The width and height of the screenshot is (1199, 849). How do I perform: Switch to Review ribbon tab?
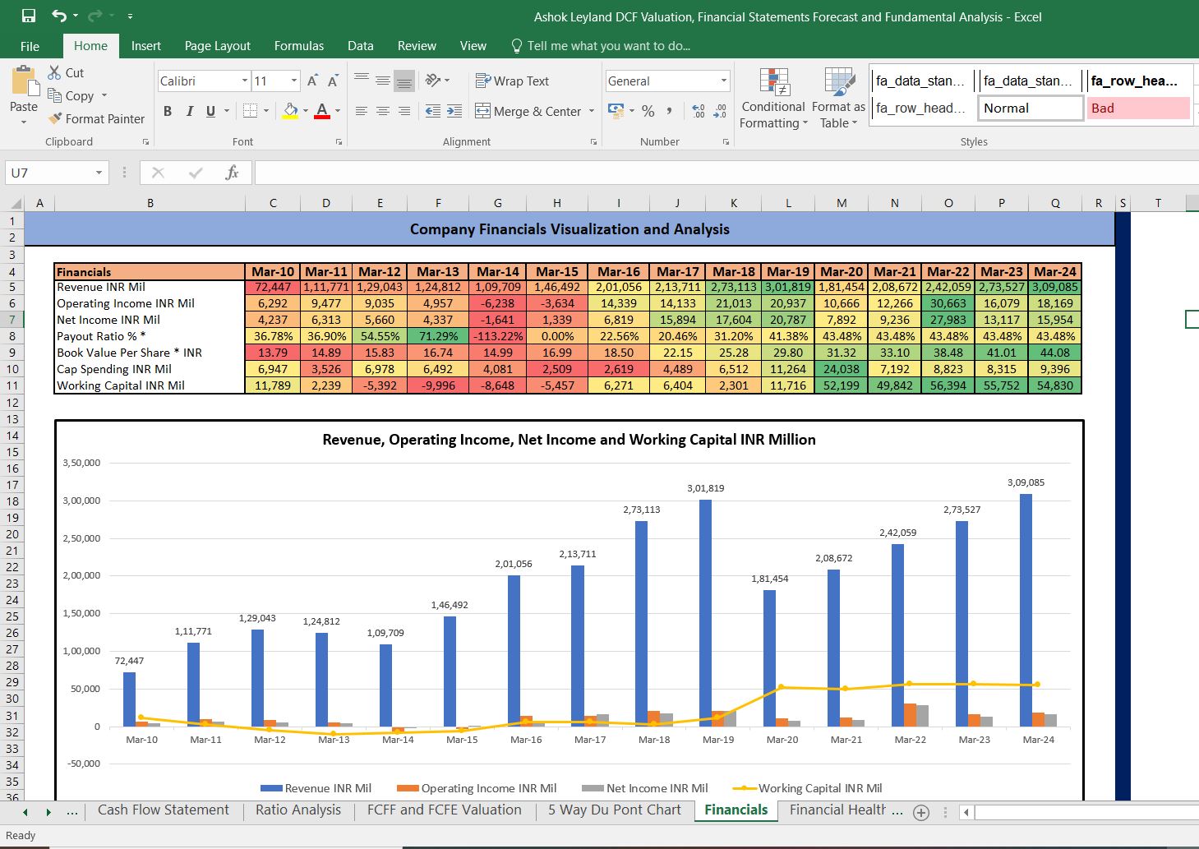417,46
